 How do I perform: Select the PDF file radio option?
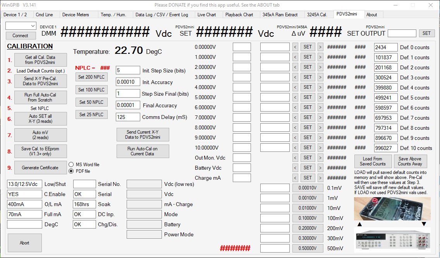(x=71, y=171)
